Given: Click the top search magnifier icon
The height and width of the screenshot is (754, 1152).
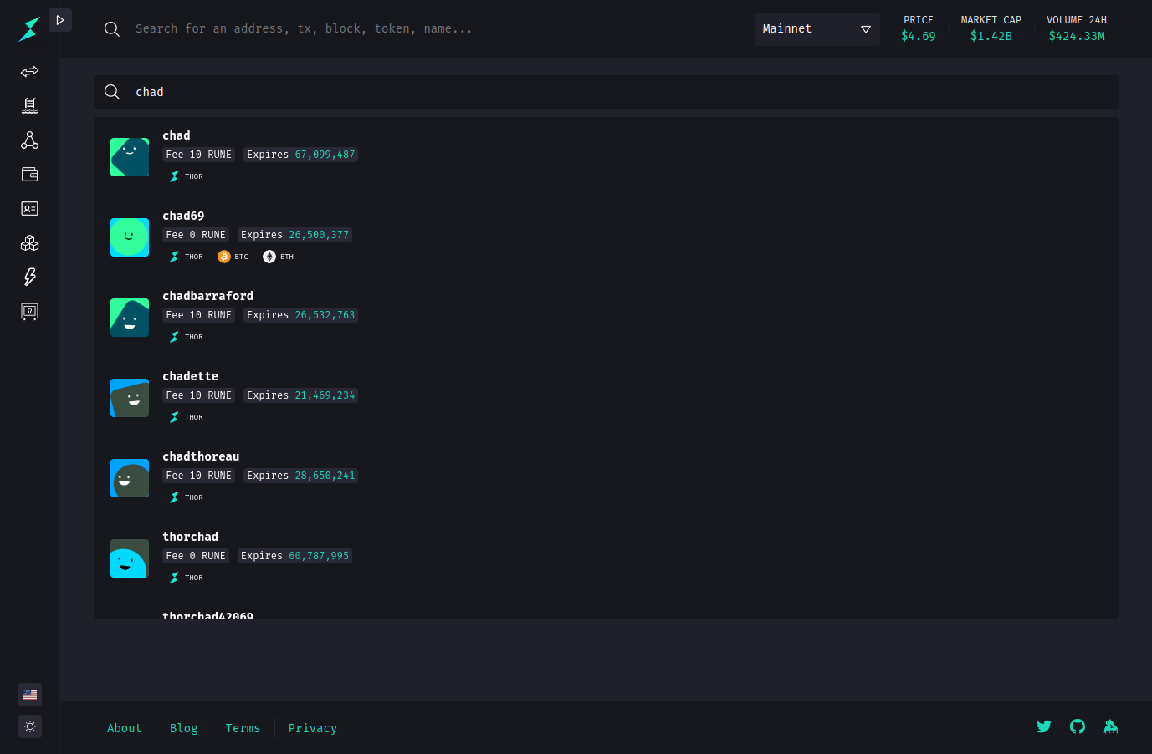Looking at the screenshot, I should pyautogui.click(x=112, y=29).
